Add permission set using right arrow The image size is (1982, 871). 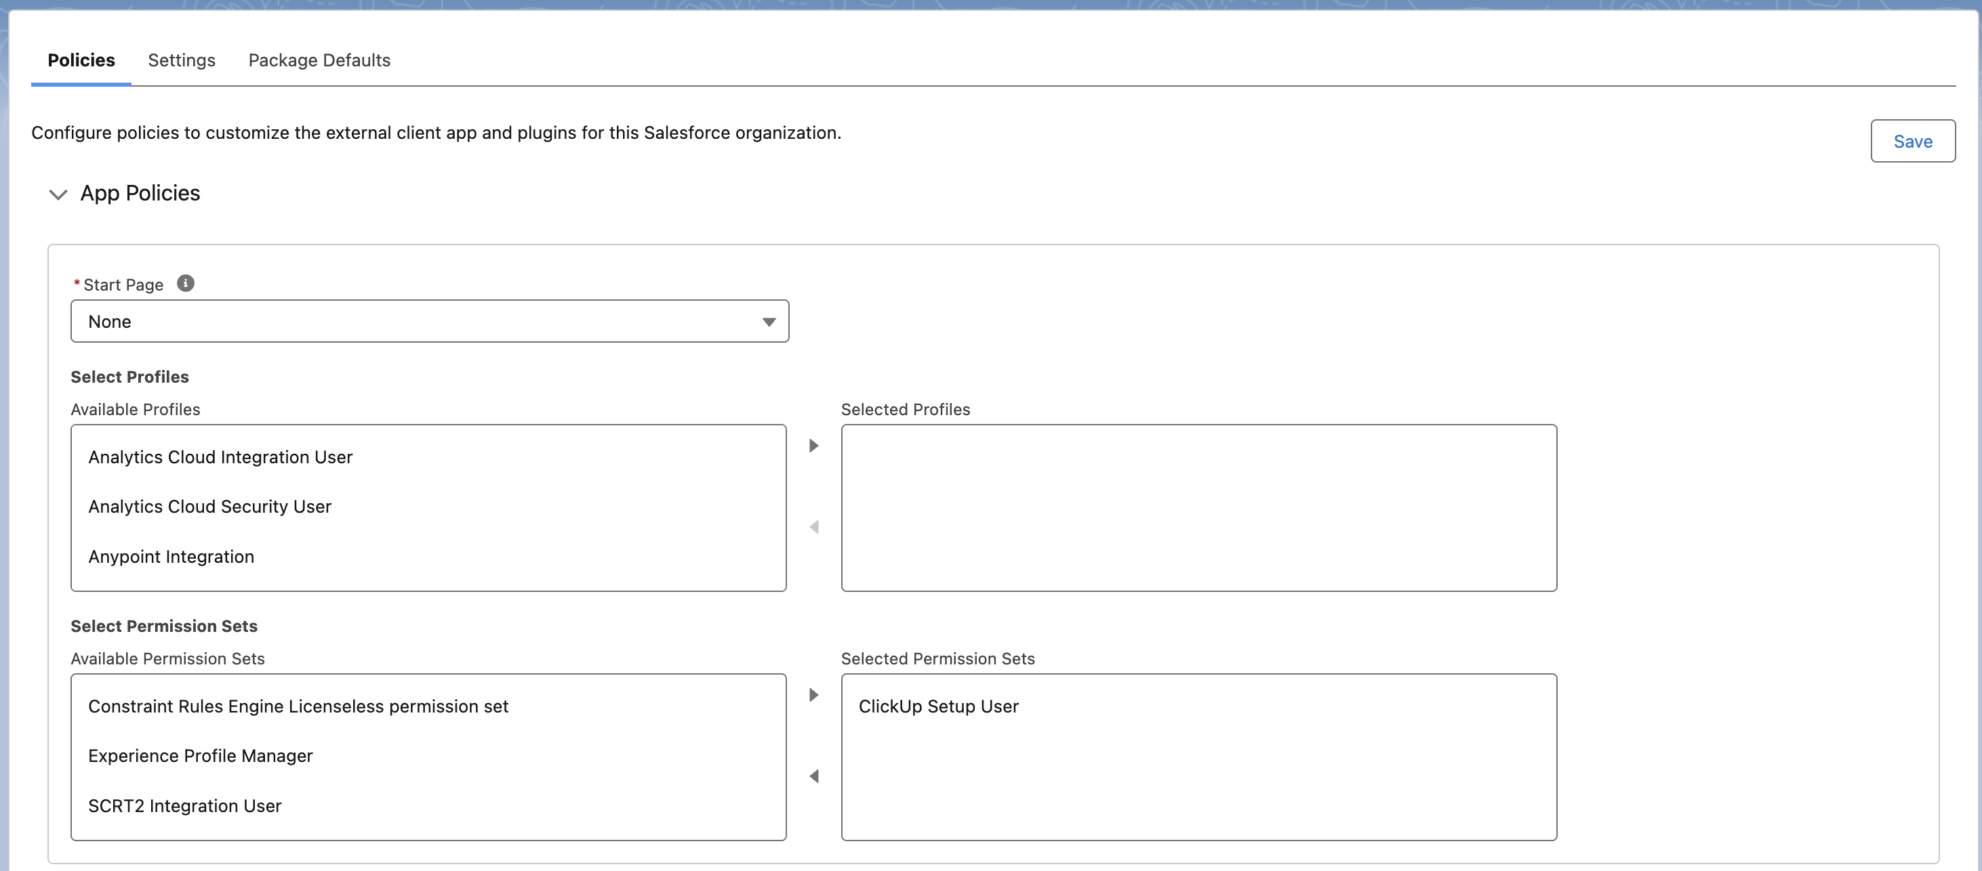[x=813, y=695]
